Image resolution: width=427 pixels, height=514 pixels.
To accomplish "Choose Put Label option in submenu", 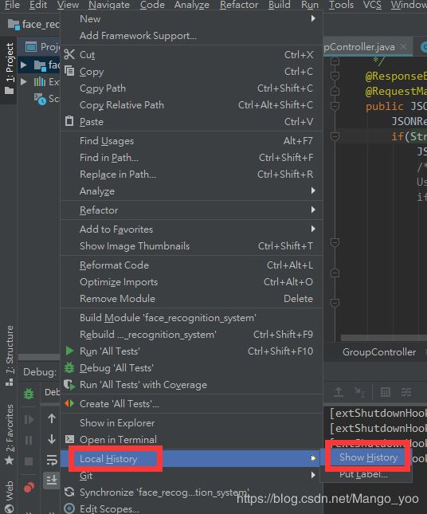I will (363, 474).
